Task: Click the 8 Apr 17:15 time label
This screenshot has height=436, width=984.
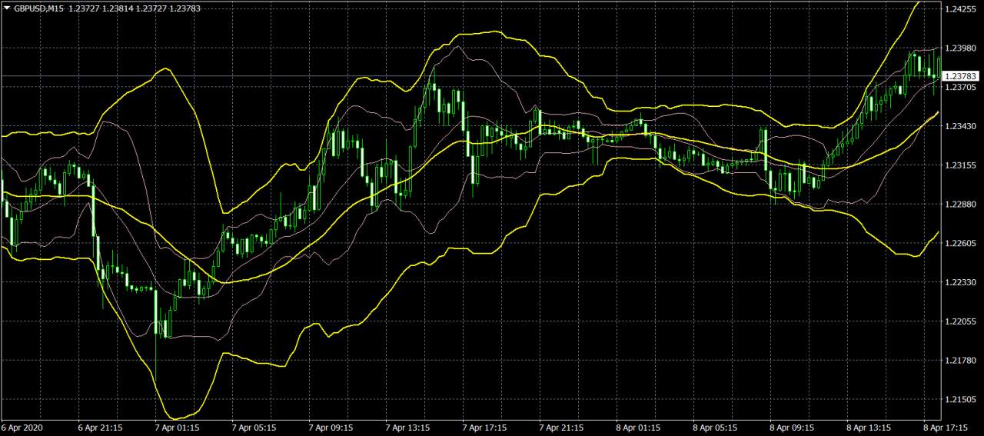Action: click(946, 427)
